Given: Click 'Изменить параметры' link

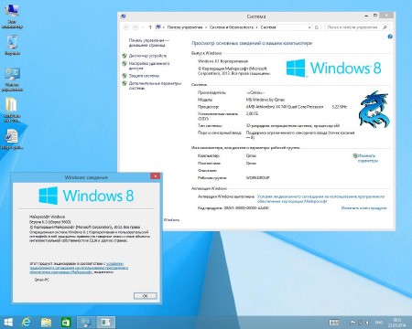Looking at the screenshot, I should click(x=367, y=158).
